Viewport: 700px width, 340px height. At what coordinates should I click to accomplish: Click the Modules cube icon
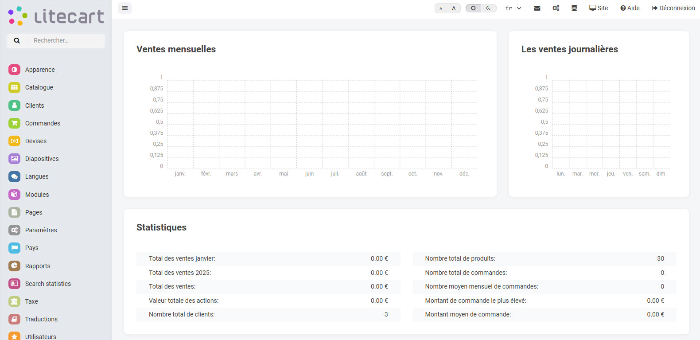[14, 195]
